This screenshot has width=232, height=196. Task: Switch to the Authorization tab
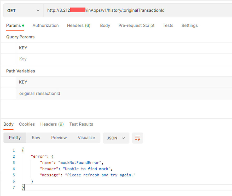[45, 25]
